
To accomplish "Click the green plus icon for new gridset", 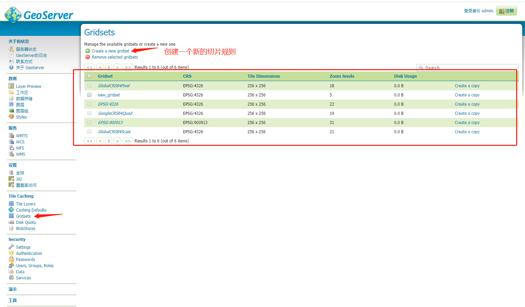I will pyautogui.click(x=88, y=51).
